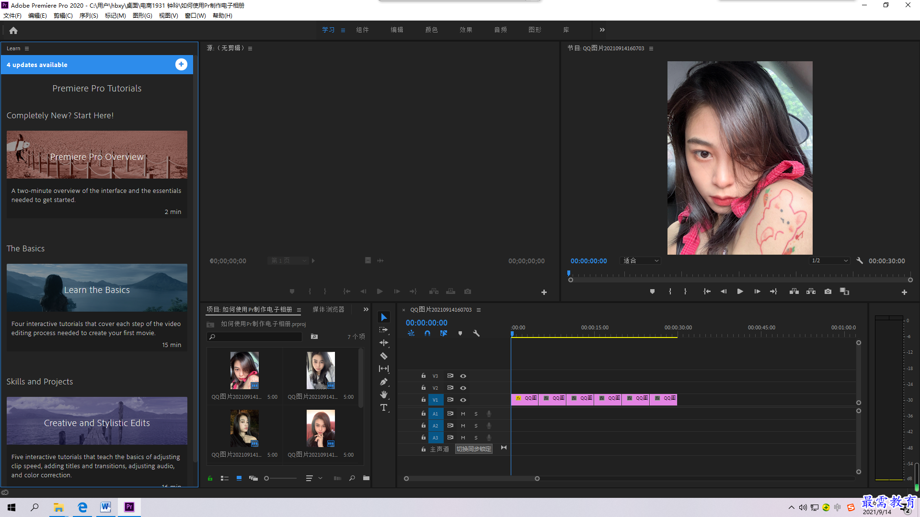The height and width of the screenshot is (517, 920).
Task: Toggle V3 track output eye
Action: click(463, 376)
